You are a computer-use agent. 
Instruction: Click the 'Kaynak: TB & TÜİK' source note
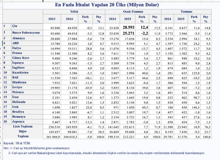pyautogui.click(x=17, y=143)
